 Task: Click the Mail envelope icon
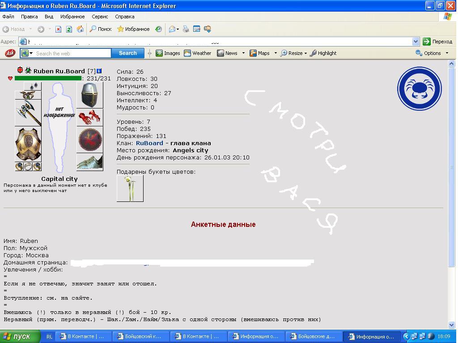point(172,29)
